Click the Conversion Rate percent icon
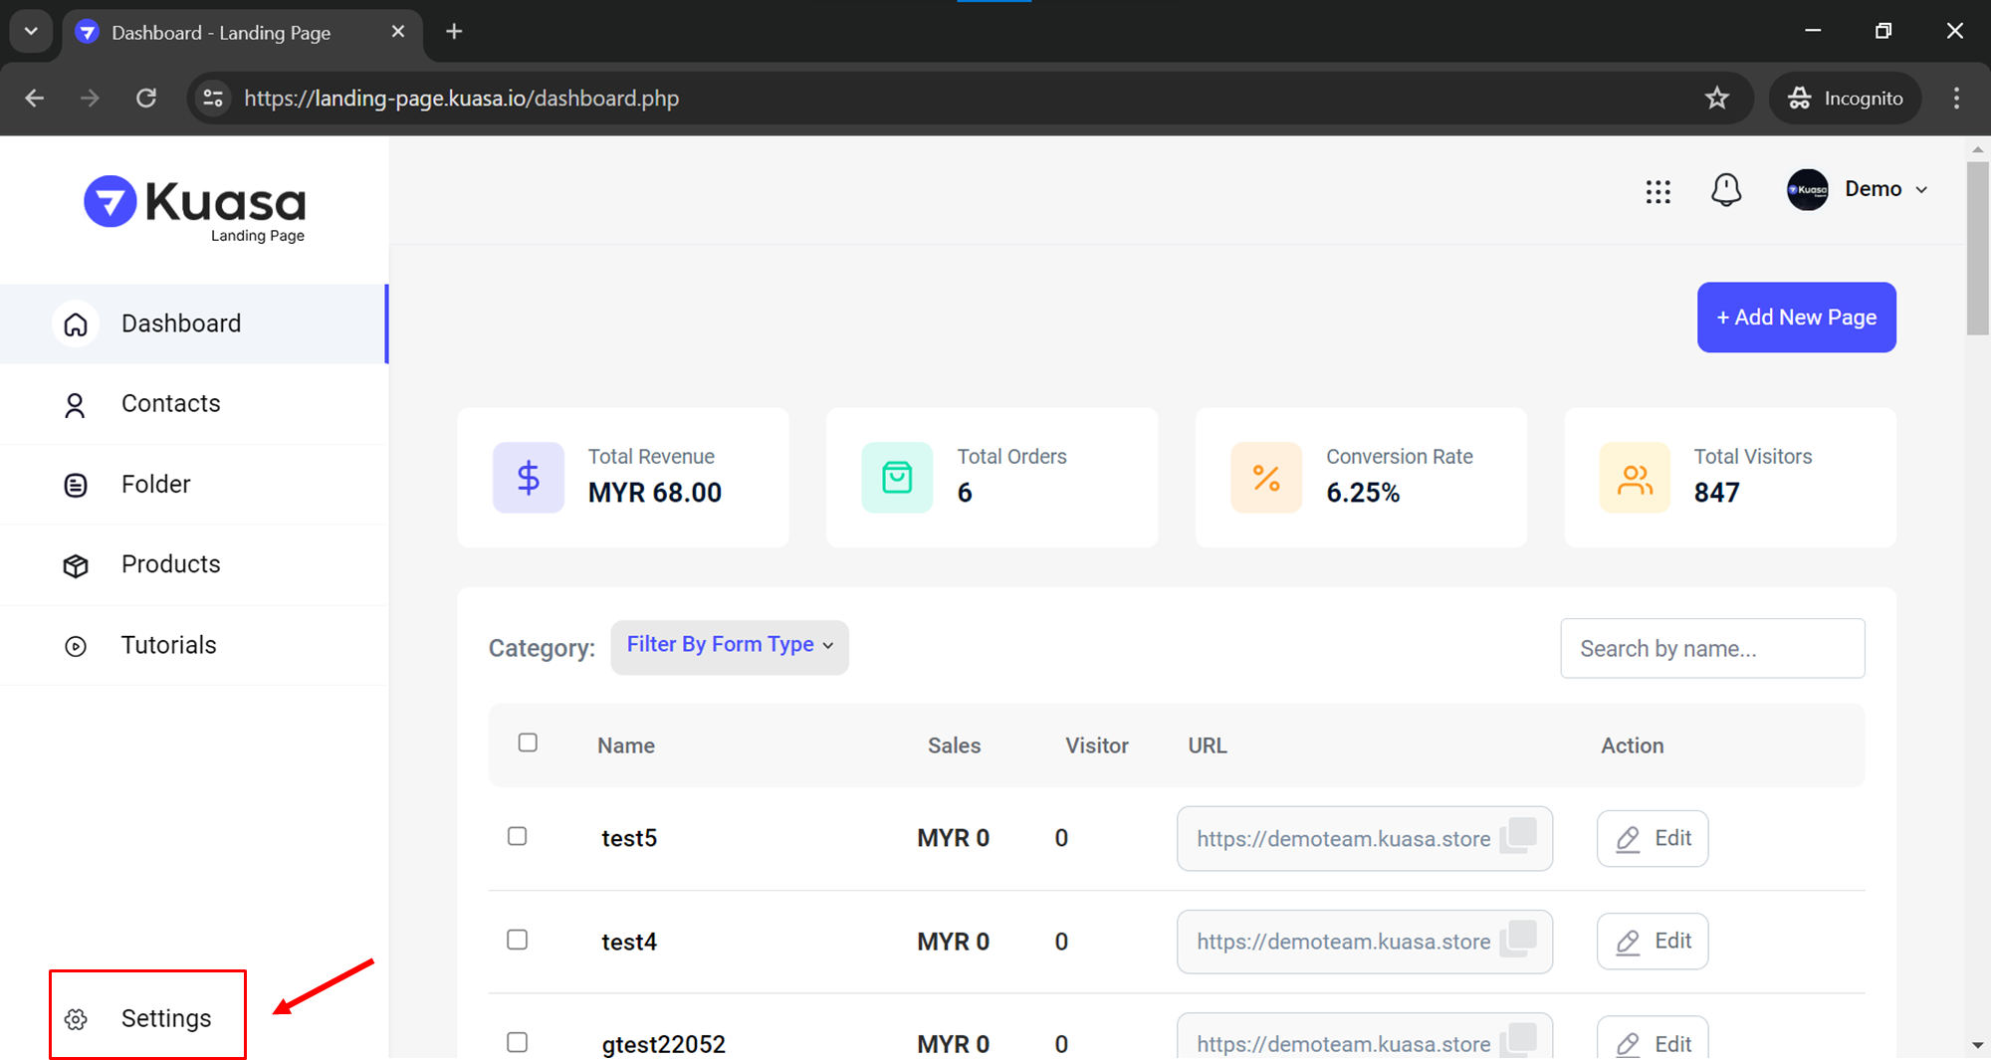The height and width of the screenshot is (1060, 1991). pyautogui.click(x=1266, y=478)
